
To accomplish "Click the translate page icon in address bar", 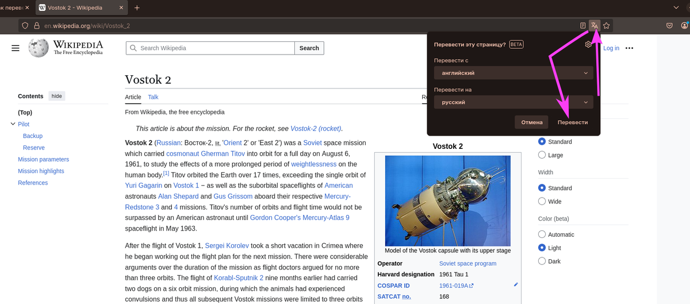I will [595, 25].
